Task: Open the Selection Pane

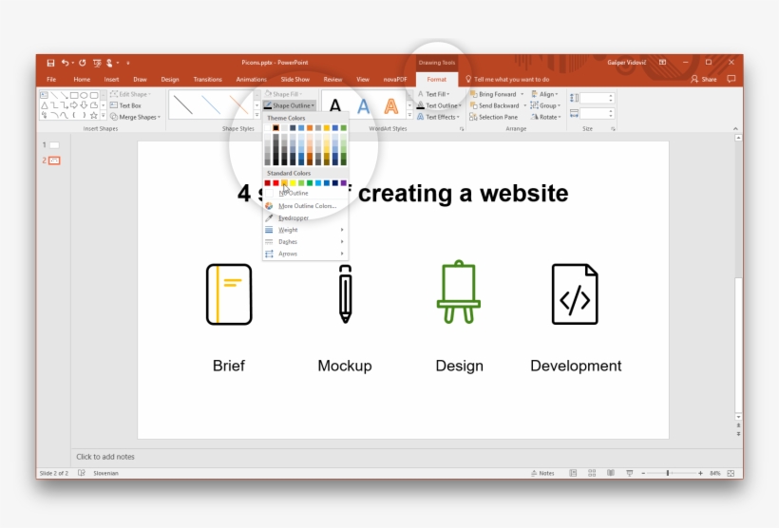Action: pyautogui.click(x=493, y=117)
